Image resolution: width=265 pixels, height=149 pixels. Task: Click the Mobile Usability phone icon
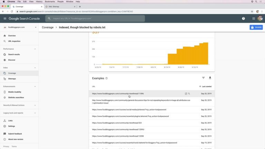pos(4,92)
